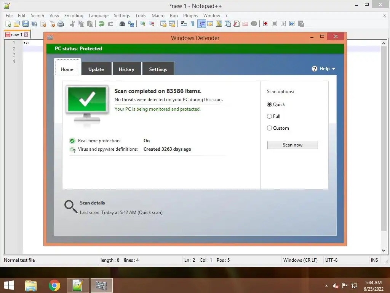390x293 pixels.
Task: Save the current Notepad++ document
Action: [26, 24]
